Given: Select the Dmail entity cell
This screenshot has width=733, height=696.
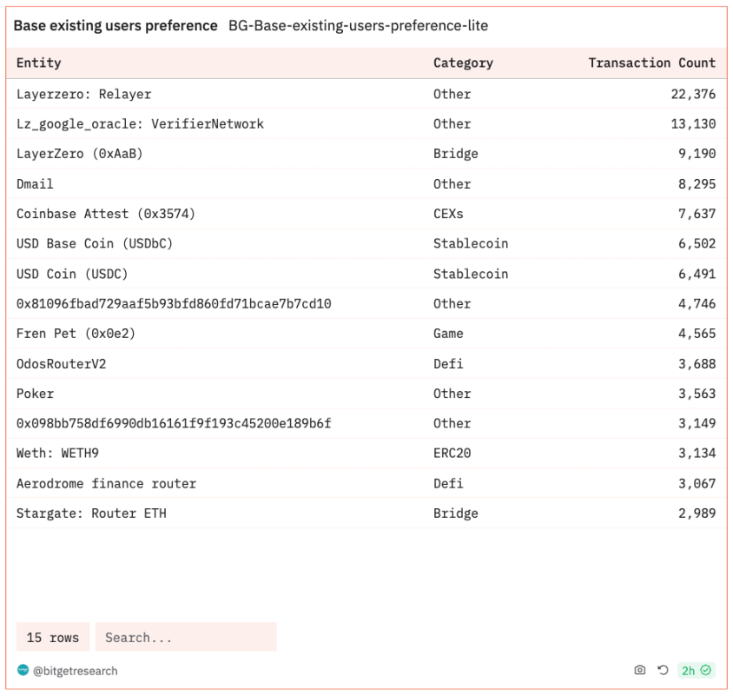Looking at the screenshot, I should pyautogui.click(x=35, y=183).
